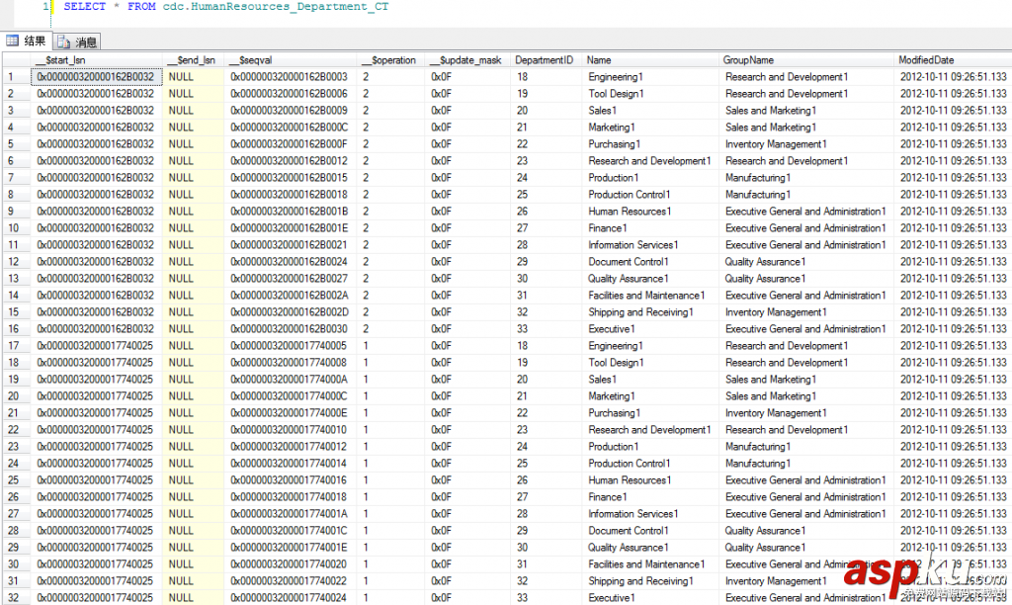Click the Name cell in row 31
Viewport: 1012px width, 605px height.
tap(650, 580)
